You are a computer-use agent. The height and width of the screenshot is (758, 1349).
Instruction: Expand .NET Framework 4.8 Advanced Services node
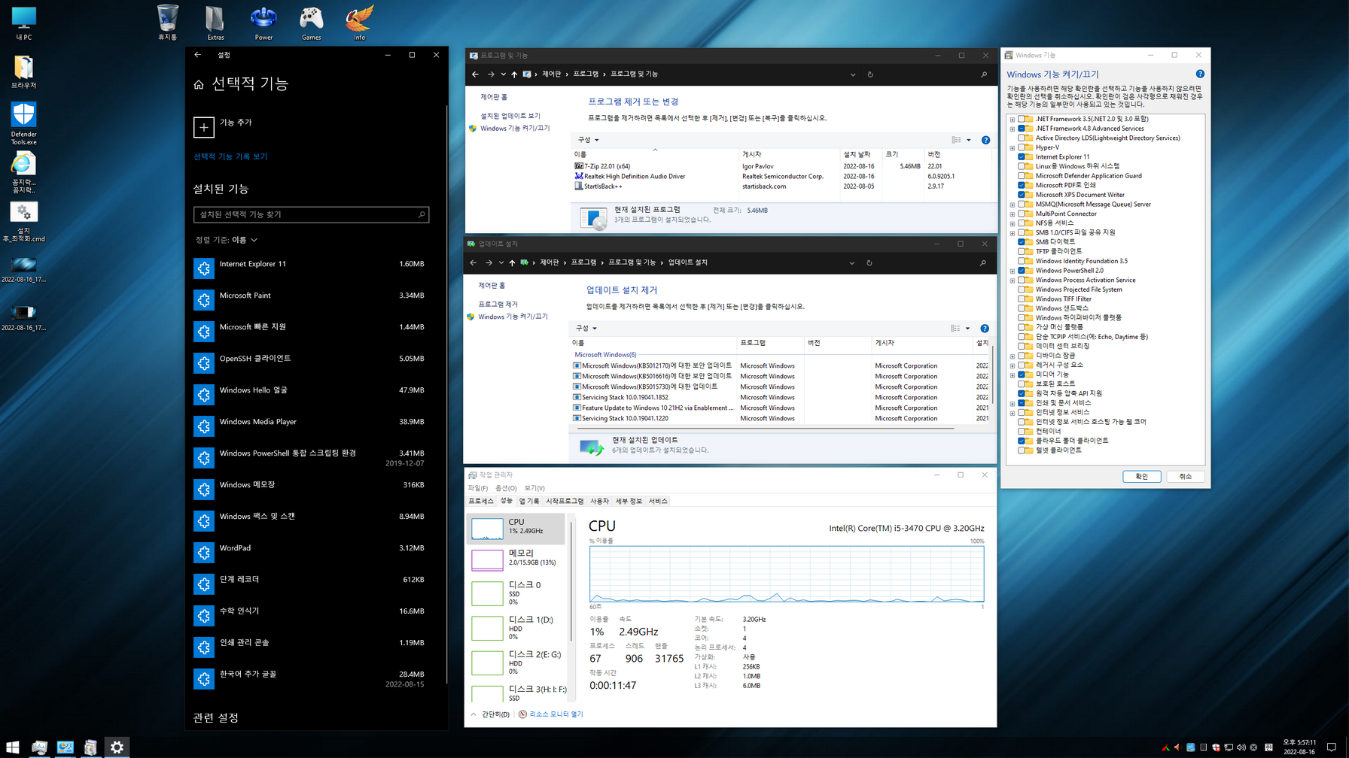(x=1013, y=129)
